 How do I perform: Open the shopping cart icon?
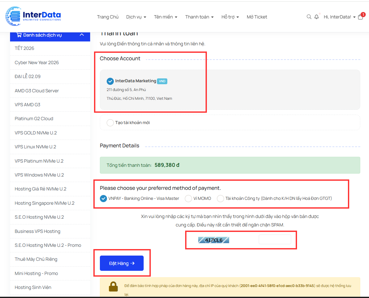[360, 17]
